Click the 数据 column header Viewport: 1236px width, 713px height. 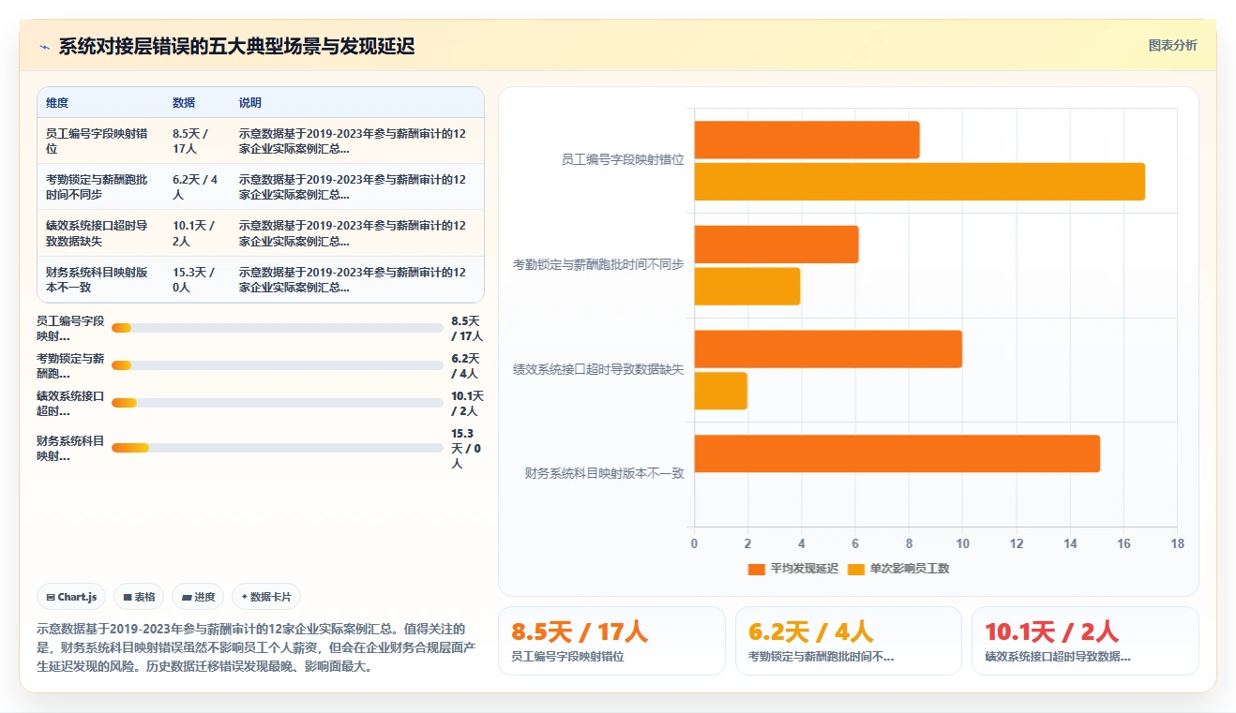[184, 103]
